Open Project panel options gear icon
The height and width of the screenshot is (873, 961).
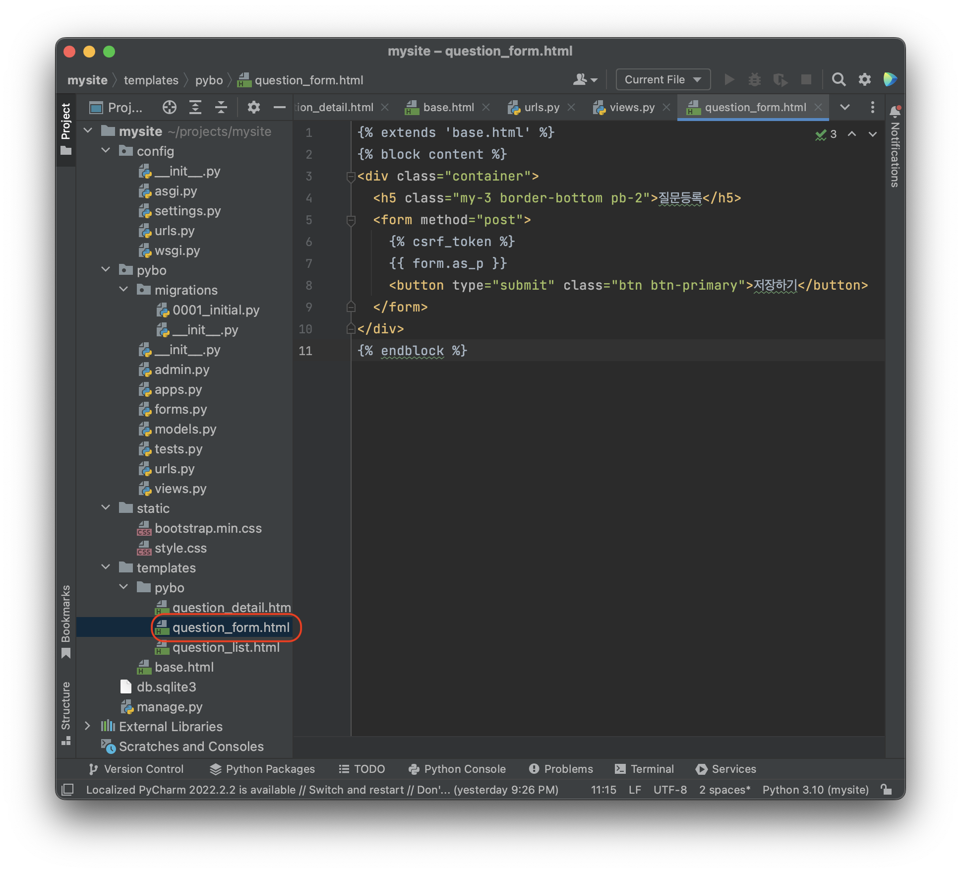(x=253, y=107)
